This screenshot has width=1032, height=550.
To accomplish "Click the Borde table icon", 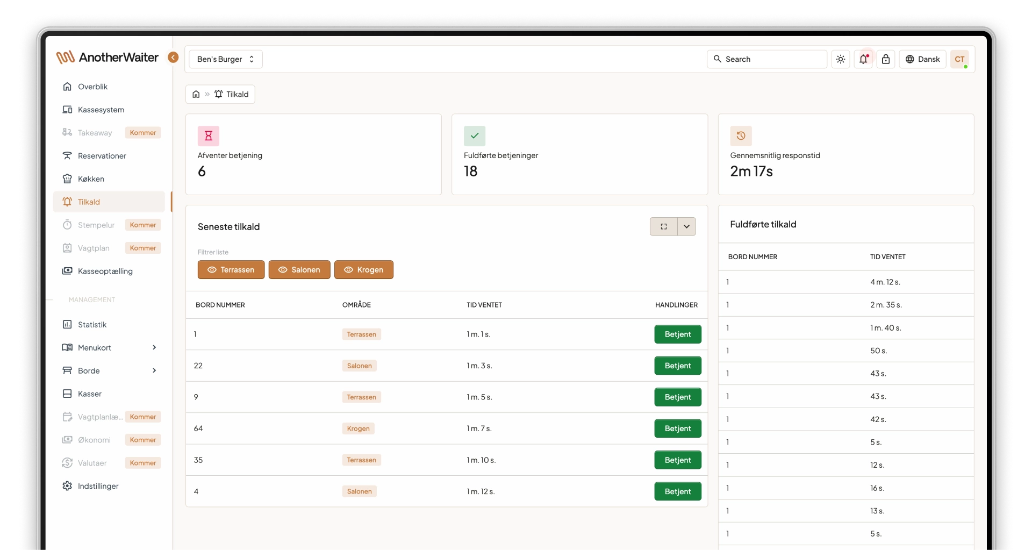I will point(67,371).
